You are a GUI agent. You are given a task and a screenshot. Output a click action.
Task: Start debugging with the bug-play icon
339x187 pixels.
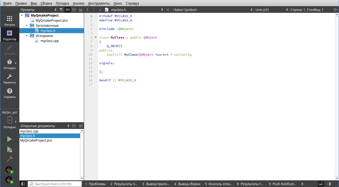coord(9,149)
